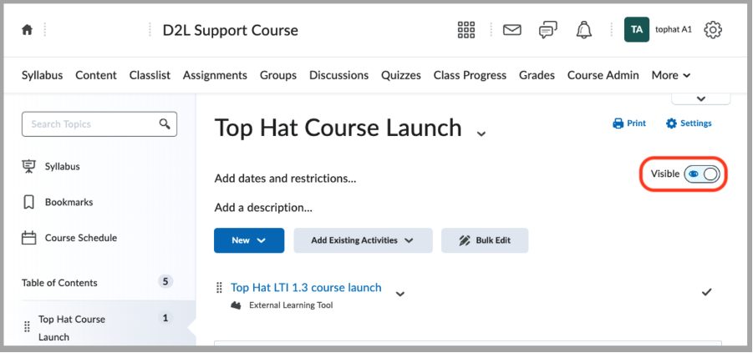
Task: Click the tophat A1 username
Action: coord(674,30)
